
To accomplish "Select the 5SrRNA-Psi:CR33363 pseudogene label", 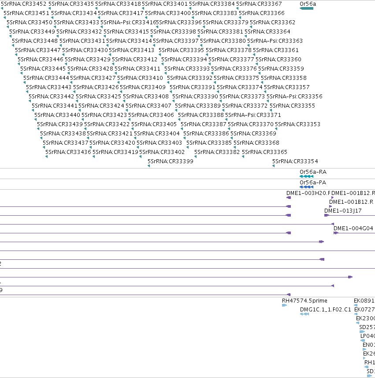I will [x=275, y=41].
